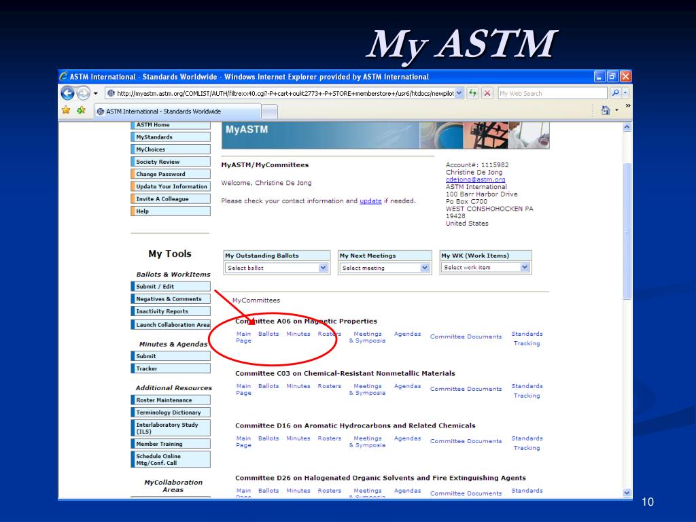Screen dimensions: 696x522
Task: Click the My Web Search box
Action: click(552, 93)
